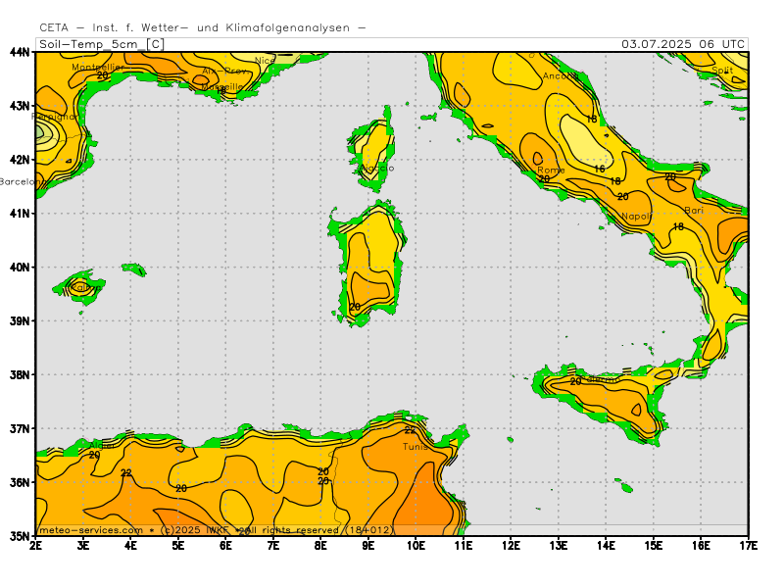
Task: Select the Palermo label on Sicily
Action: pyautogui.click(x=603, y=379)
